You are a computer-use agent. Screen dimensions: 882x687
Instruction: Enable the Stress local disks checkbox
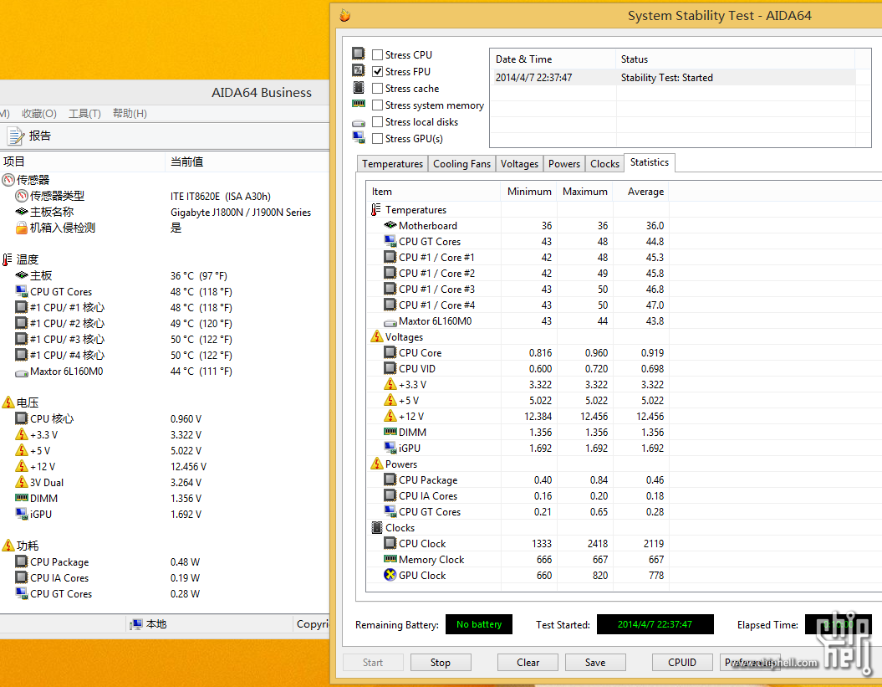(377, 121)
